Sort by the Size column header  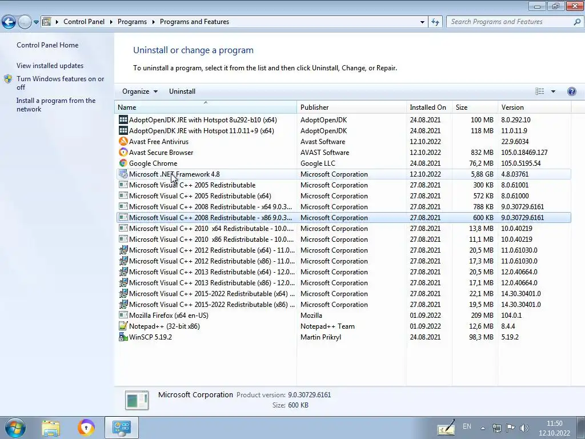click(475, 107)
